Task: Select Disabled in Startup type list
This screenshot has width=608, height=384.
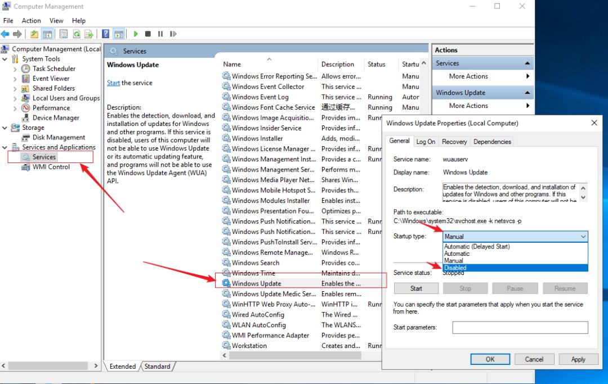Action: [x=455, y=268]
